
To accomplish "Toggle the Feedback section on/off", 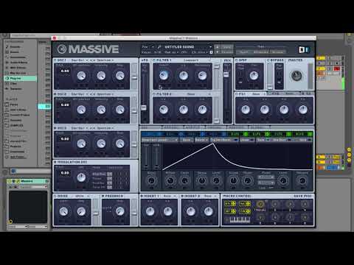I will coord(103,196).
